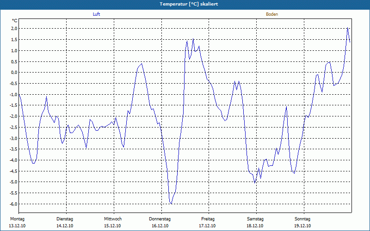Click the date 16.12.10
Image resolution: width=370 pixels, height=231 pixels.
pos(160,226)
